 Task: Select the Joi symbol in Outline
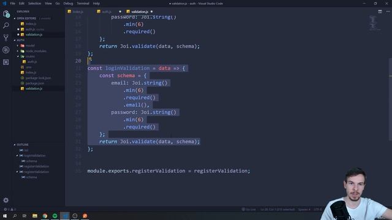pyautogui.click(x=26, y=150)
